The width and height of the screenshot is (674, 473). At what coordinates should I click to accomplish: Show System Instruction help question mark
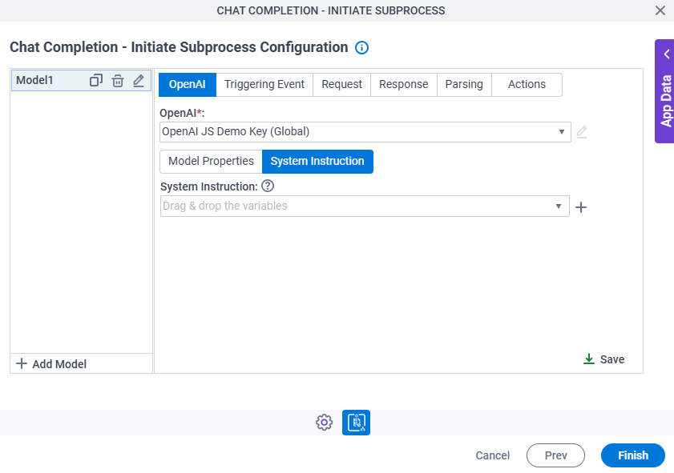268,186
